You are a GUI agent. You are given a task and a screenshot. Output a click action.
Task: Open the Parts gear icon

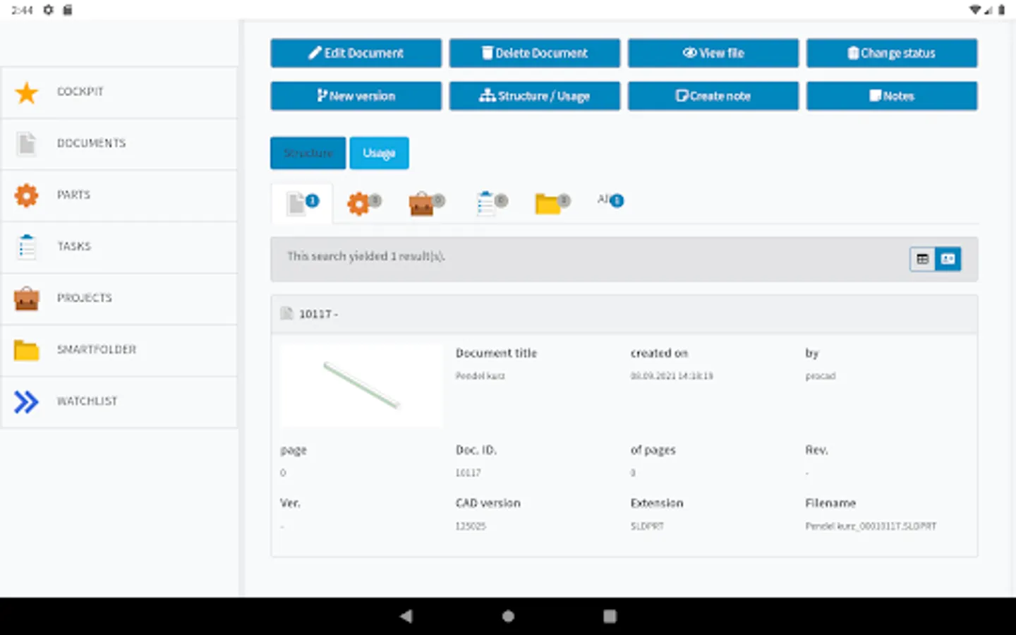(x=27, y=195)
